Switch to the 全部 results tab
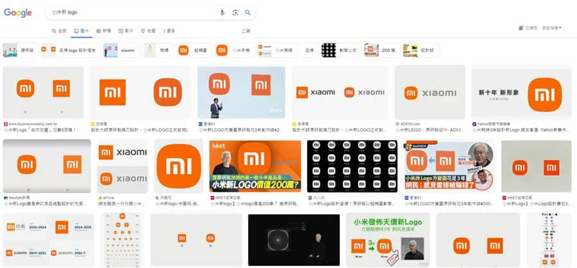This screenshot has height=268, width=577. 59,31
